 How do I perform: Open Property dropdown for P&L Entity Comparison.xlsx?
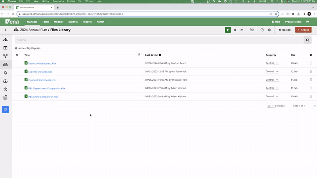[272, 97]
